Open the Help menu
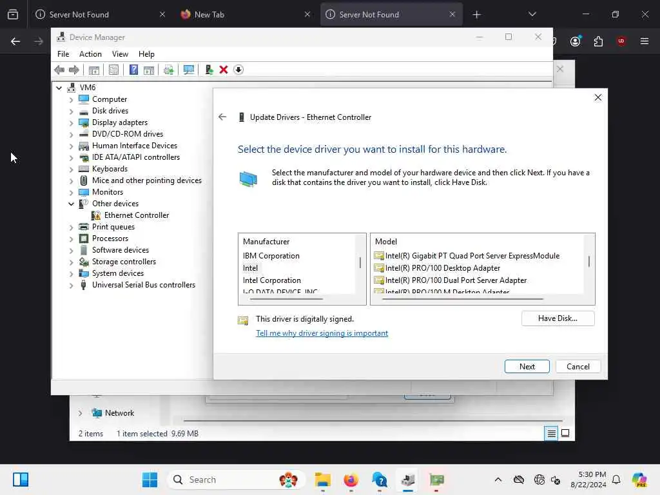660x495 pixels. [x=146, y=54]
